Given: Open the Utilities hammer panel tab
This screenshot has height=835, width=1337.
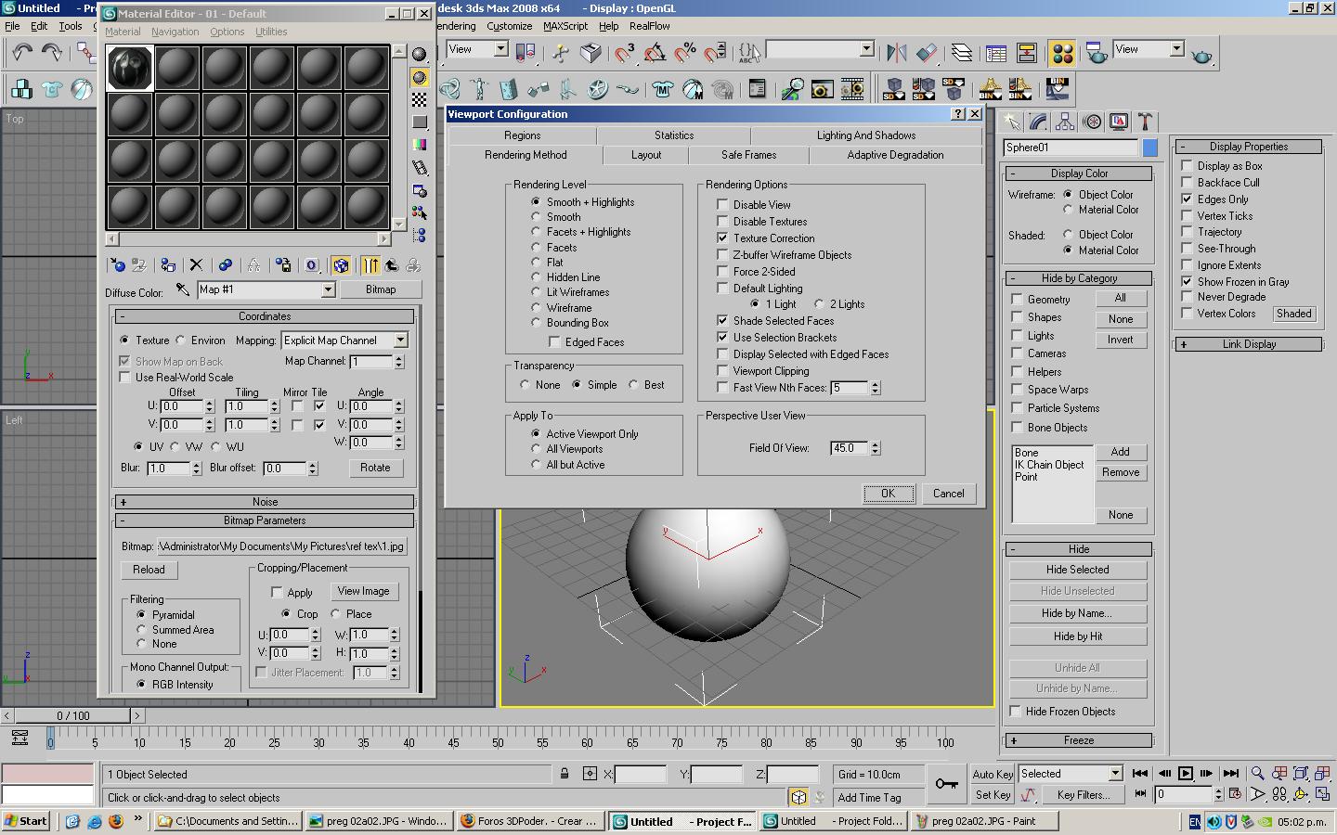Looking at the screenshot, I should point(1146,122).
